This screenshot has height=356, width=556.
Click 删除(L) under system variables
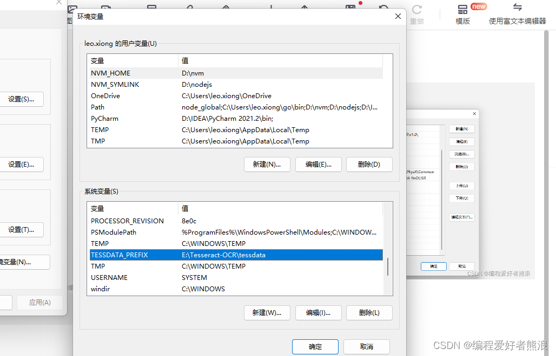(369, 313)
